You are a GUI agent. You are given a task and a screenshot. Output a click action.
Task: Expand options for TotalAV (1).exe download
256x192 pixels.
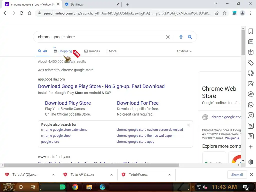(x=111, y=175)
